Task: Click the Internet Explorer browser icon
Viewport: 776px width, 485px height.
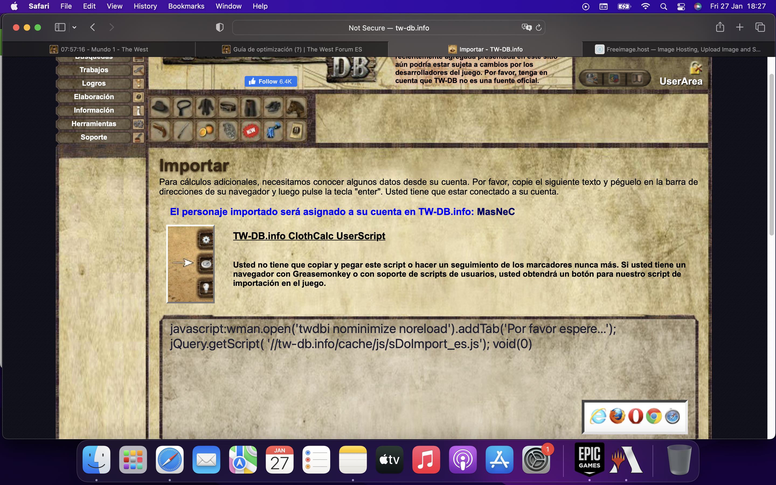Action: 598,416
